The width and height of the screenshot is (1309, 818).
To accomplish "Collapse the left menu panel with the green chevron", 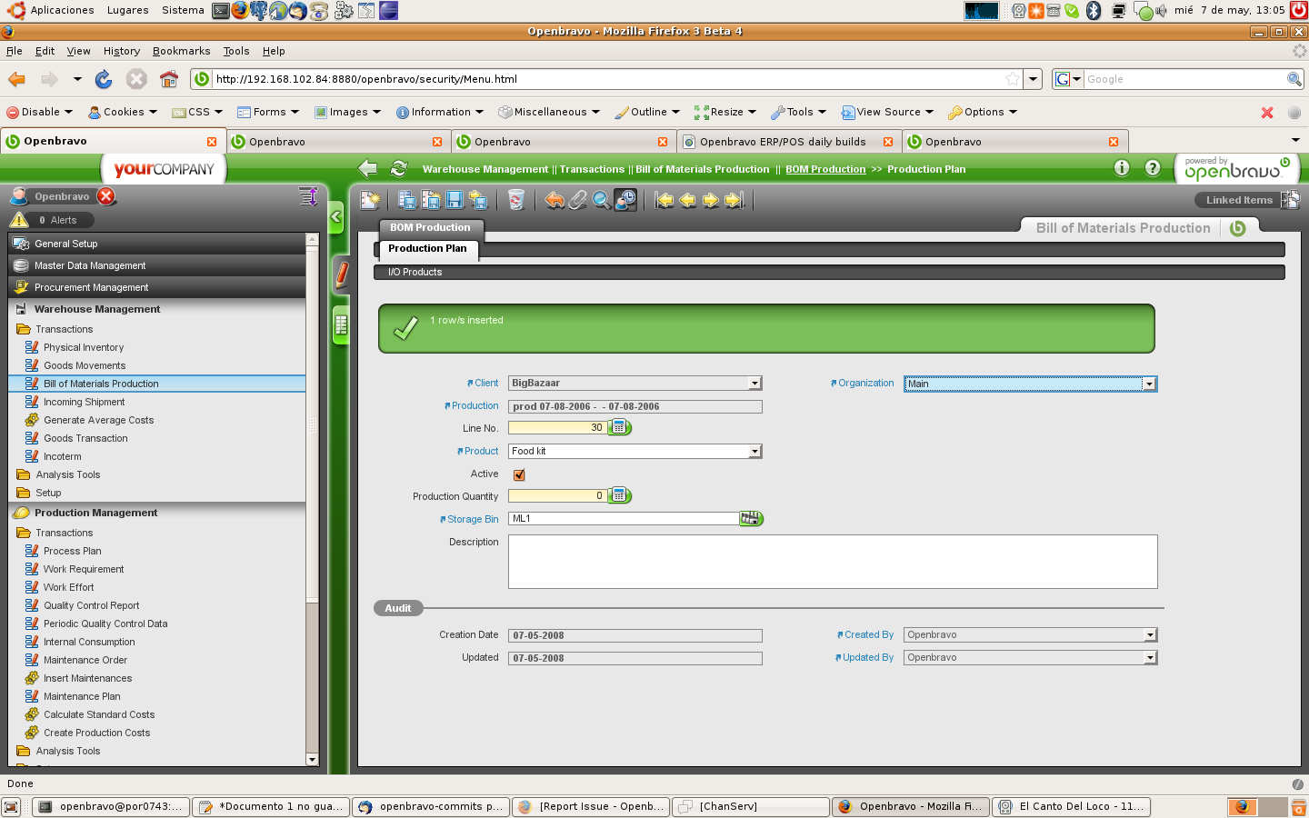I will (335, 217).
